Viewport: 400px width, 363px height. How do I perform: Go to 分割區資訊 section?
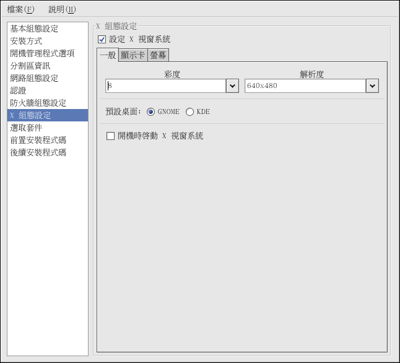pyautogui.click(x=30, y=66)
